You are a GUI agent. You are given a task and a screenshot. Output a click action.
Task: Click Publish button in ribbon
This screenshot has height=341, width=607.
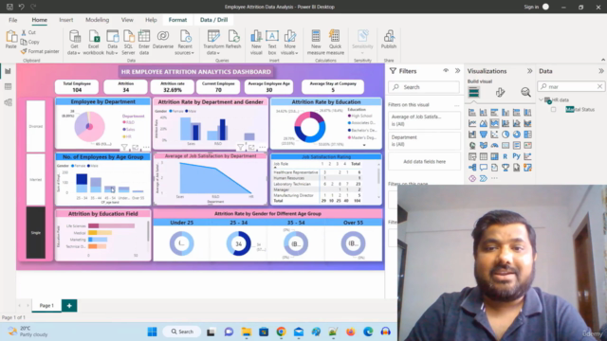[x=389, y=40]
